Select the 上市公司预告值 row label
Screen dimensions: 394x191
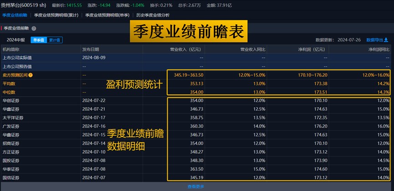17,67
